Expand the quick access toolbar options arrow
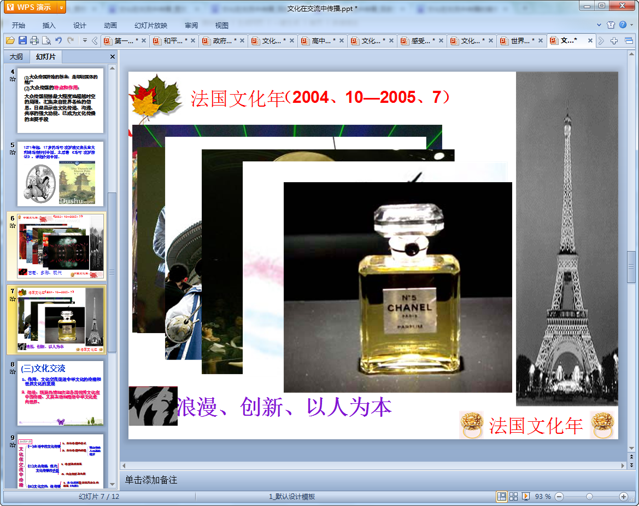 [85, 40]
